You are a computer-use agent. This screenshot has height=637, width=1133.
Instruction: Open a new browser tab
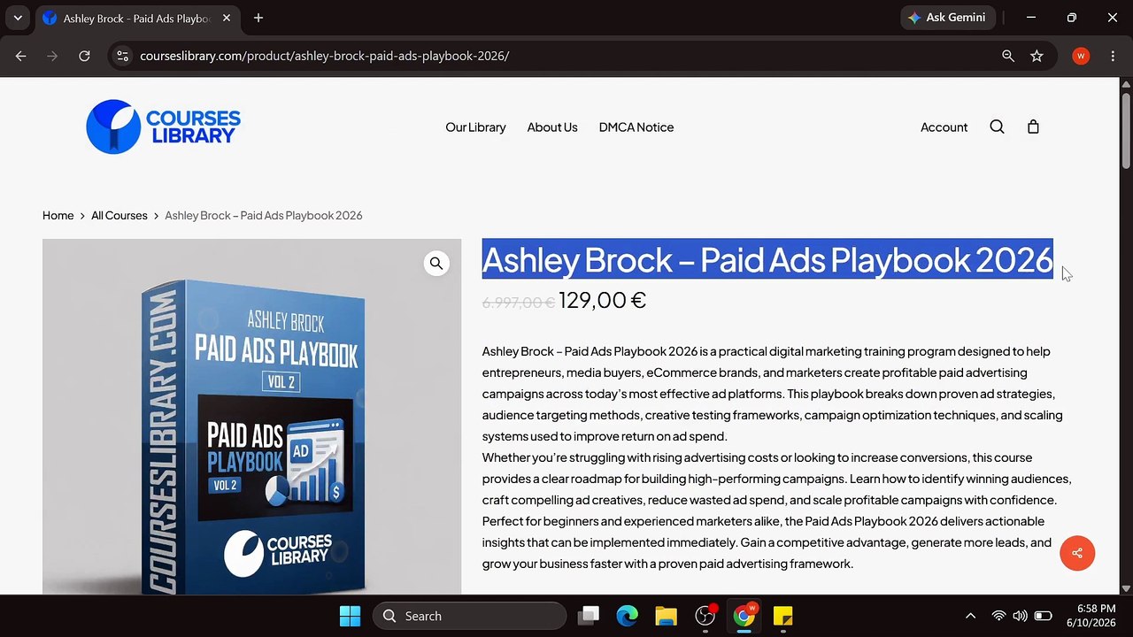[x=258, y=18]
